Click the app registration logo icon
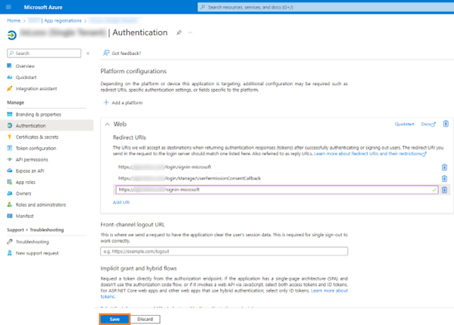 12,35
